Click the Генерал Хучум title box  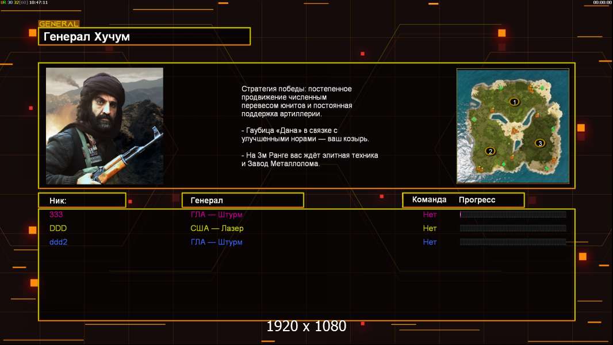(144, 36)
